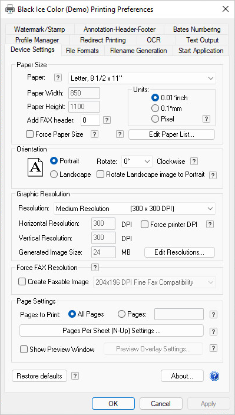Open help for Add FAX header

107,120
